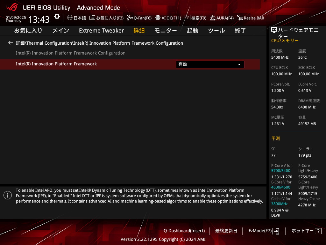Select the Intel Innovation Platform Framework row
The width and height of the screenshot is (326, 245).
click(56, 64)
